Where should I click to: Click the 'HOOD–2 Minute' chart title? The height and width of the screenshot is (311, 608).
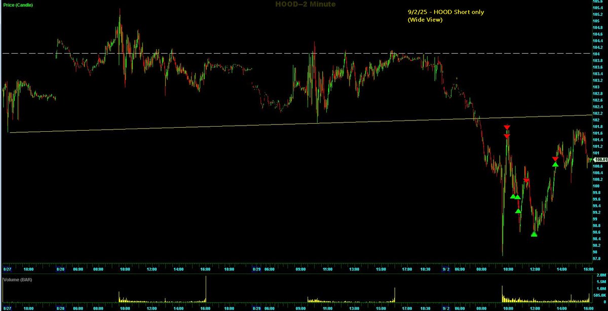306,4
